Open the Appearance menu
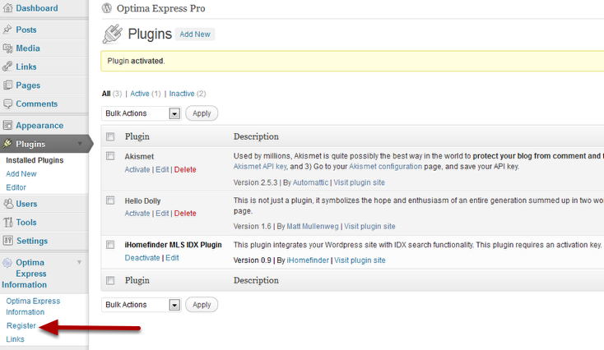Viewport: 604px width, 350px height. [39, 126]
